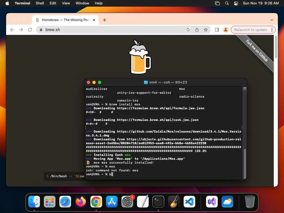Open TextEdit from the Dock
Image resolution: width=284 pixels, height=213 pixels.
[143, 202]
